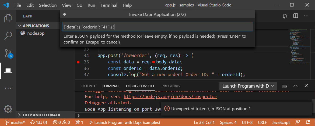
Task: Switch to the OUTPUT tab
Action: (88, 86)
